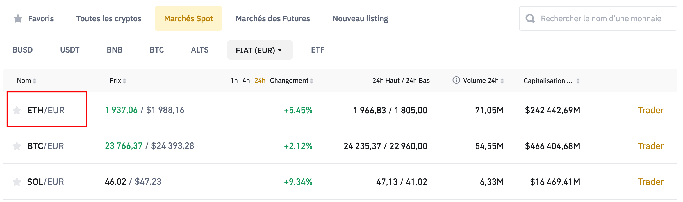The width and height of the screenshot is (683, 202).
Task: Star the SOL/EUR pair as favorite
Action: (17, 182)
